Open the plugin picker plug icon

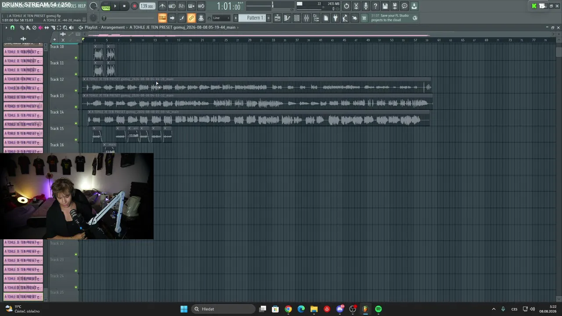tap(335, 18)
